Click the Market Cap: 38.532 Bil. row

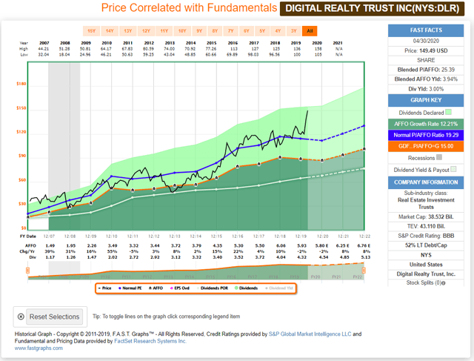click(426, 216)
